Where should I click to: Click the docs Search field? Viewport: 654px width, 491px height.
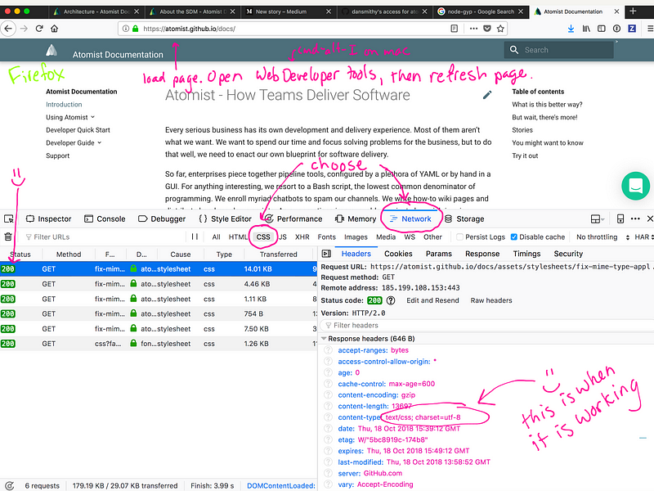coord(559,50)
